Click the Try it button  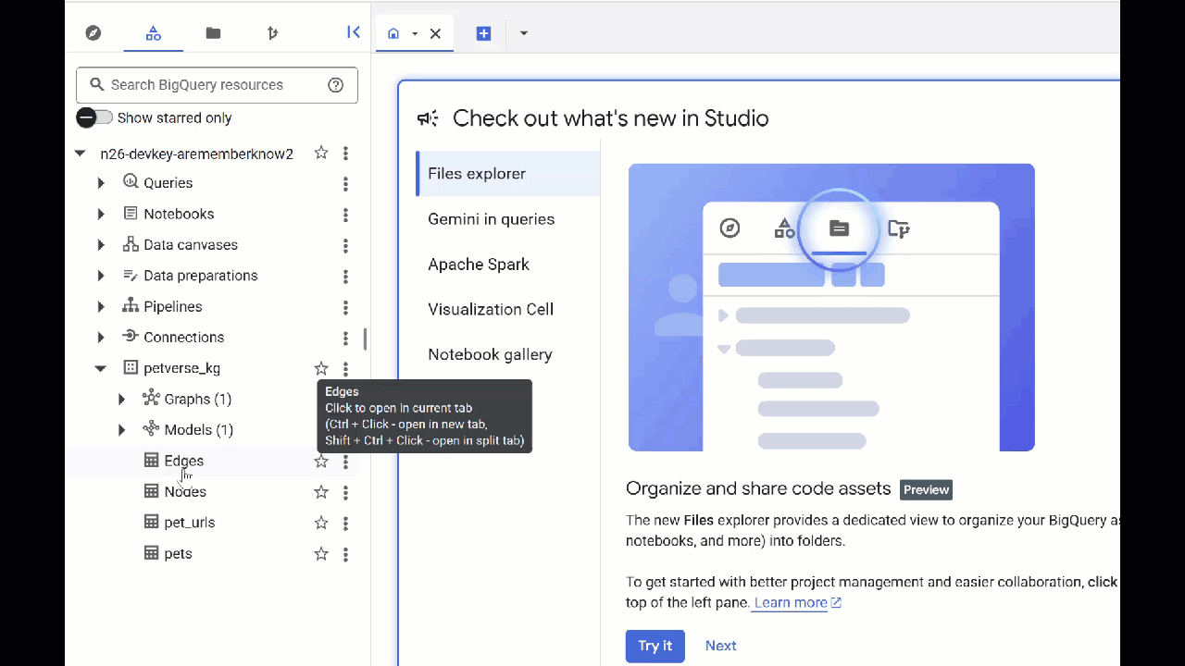(655, 646)
